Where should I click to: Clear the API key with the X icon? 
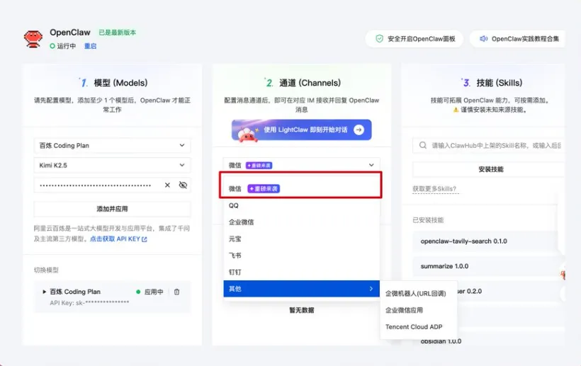click(167, 185)
